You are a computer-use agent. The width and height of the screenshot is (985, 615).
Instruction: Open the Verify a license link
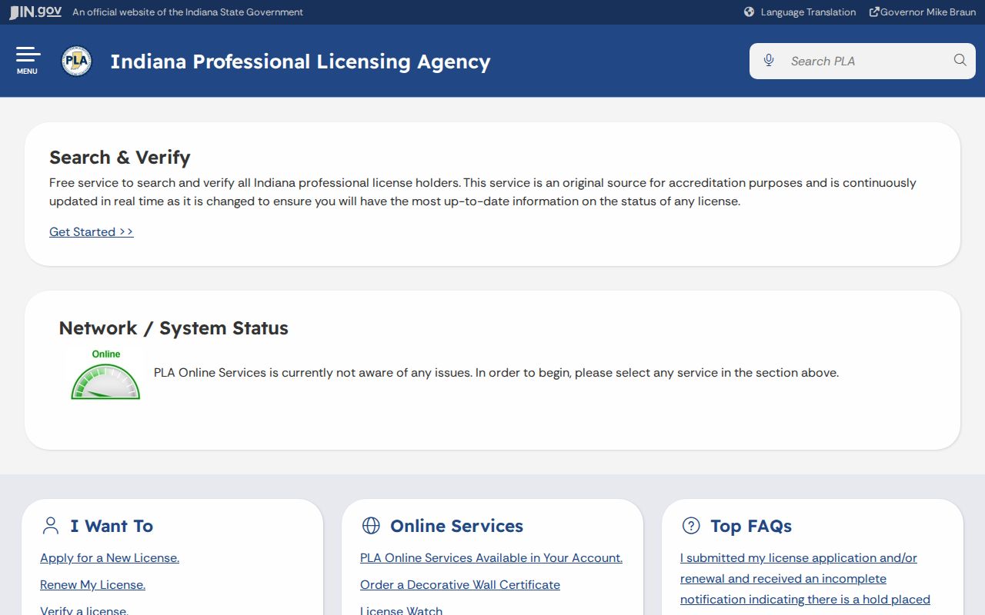click(84, 610)
